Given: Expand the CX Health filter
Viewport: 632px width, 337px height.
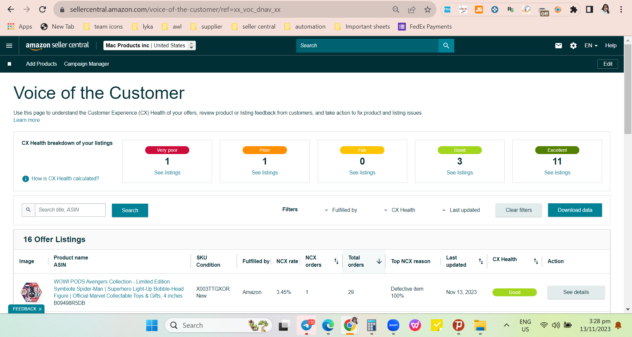Looking at the screenshot, I should pos(400,210).
